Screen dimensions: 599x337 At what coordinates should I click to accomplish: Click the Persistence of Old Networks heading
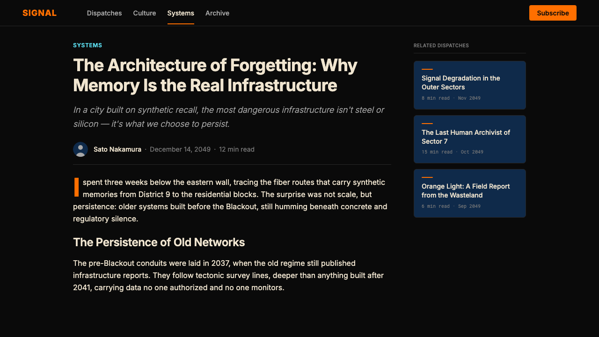point(159,242)
